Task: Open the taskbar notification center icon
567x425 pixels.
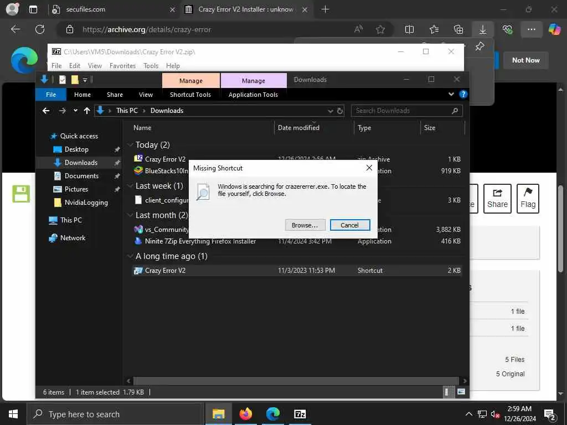Action: coord(550,414)
